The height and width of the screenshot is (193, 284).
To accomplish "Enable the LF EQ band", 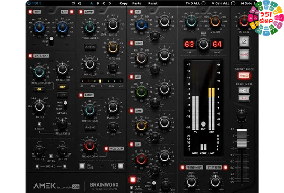I will [131, 145].
